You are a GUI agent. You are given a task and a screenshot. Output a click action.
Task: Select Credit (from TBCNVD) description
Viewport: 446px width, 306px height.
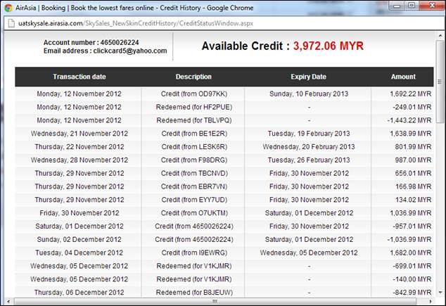pos(194,173)
